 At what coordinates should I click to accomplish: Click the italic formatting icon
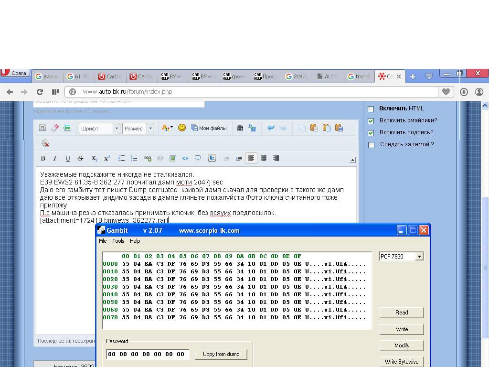[x=55, y=159]
